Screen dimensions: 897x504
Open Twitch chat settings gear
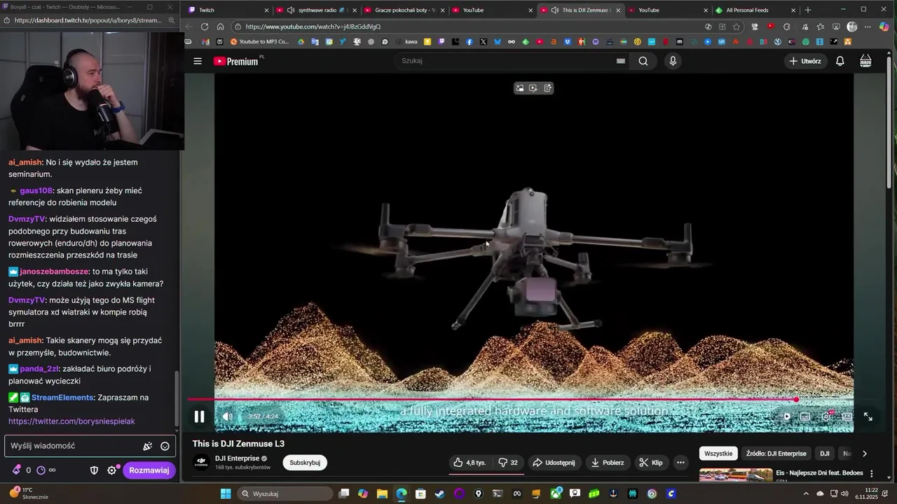coord(111,470)
